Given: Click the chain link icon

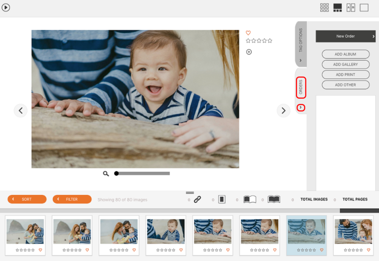Looking at the screenshot, I should pos(197,200).
